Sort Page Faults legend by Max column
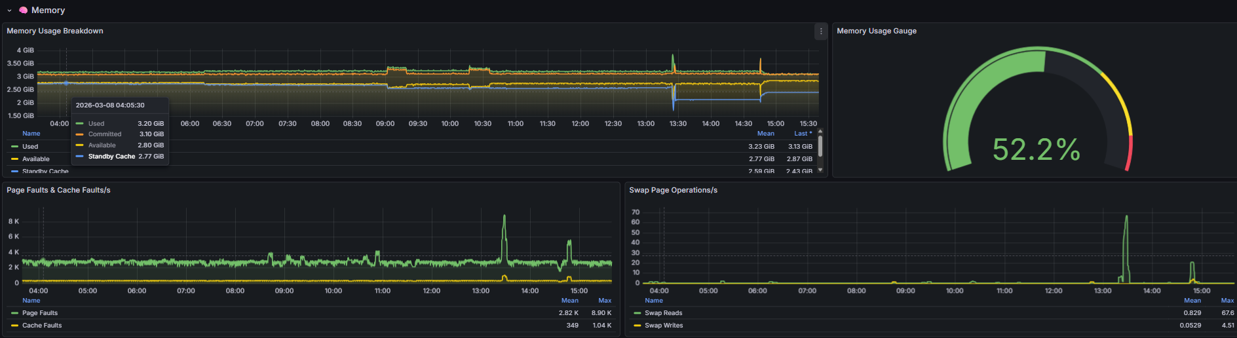Image resolution: width=1237 pixels, height=338 pixels. coord(604,301)
